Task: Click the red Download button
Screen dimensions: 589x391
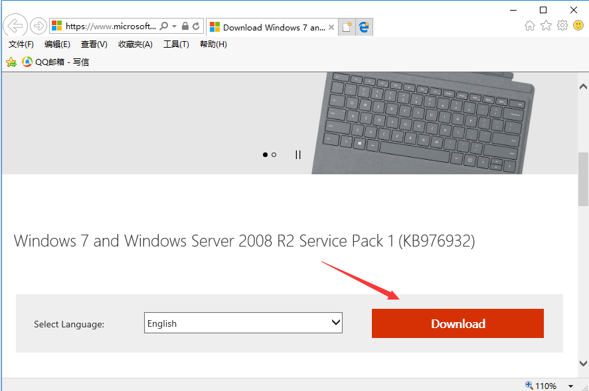Action: (458, 323)
